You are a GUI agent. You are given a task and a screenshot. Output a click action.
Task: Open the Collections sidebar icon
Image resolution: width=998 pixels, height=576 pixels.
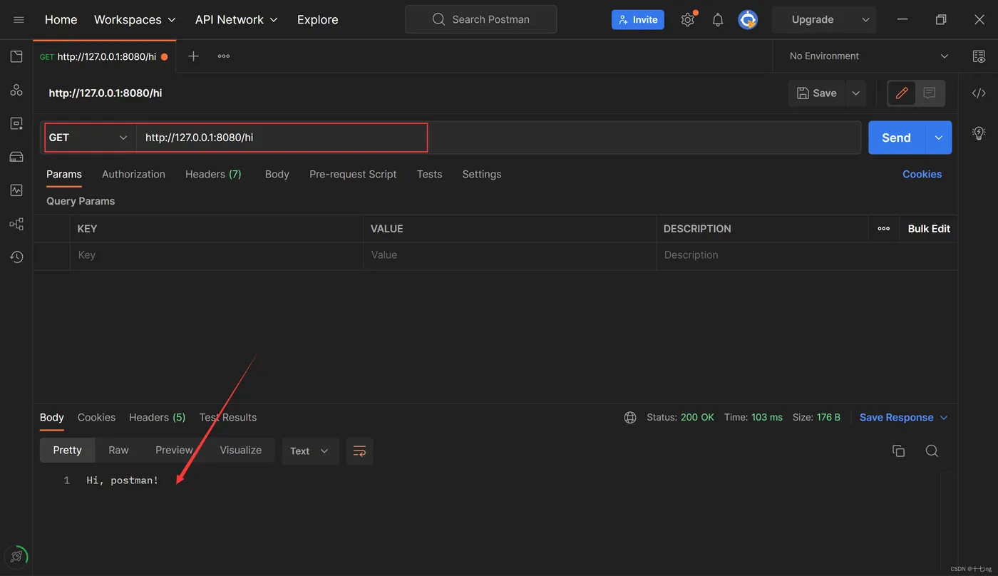tap(16, 56)
